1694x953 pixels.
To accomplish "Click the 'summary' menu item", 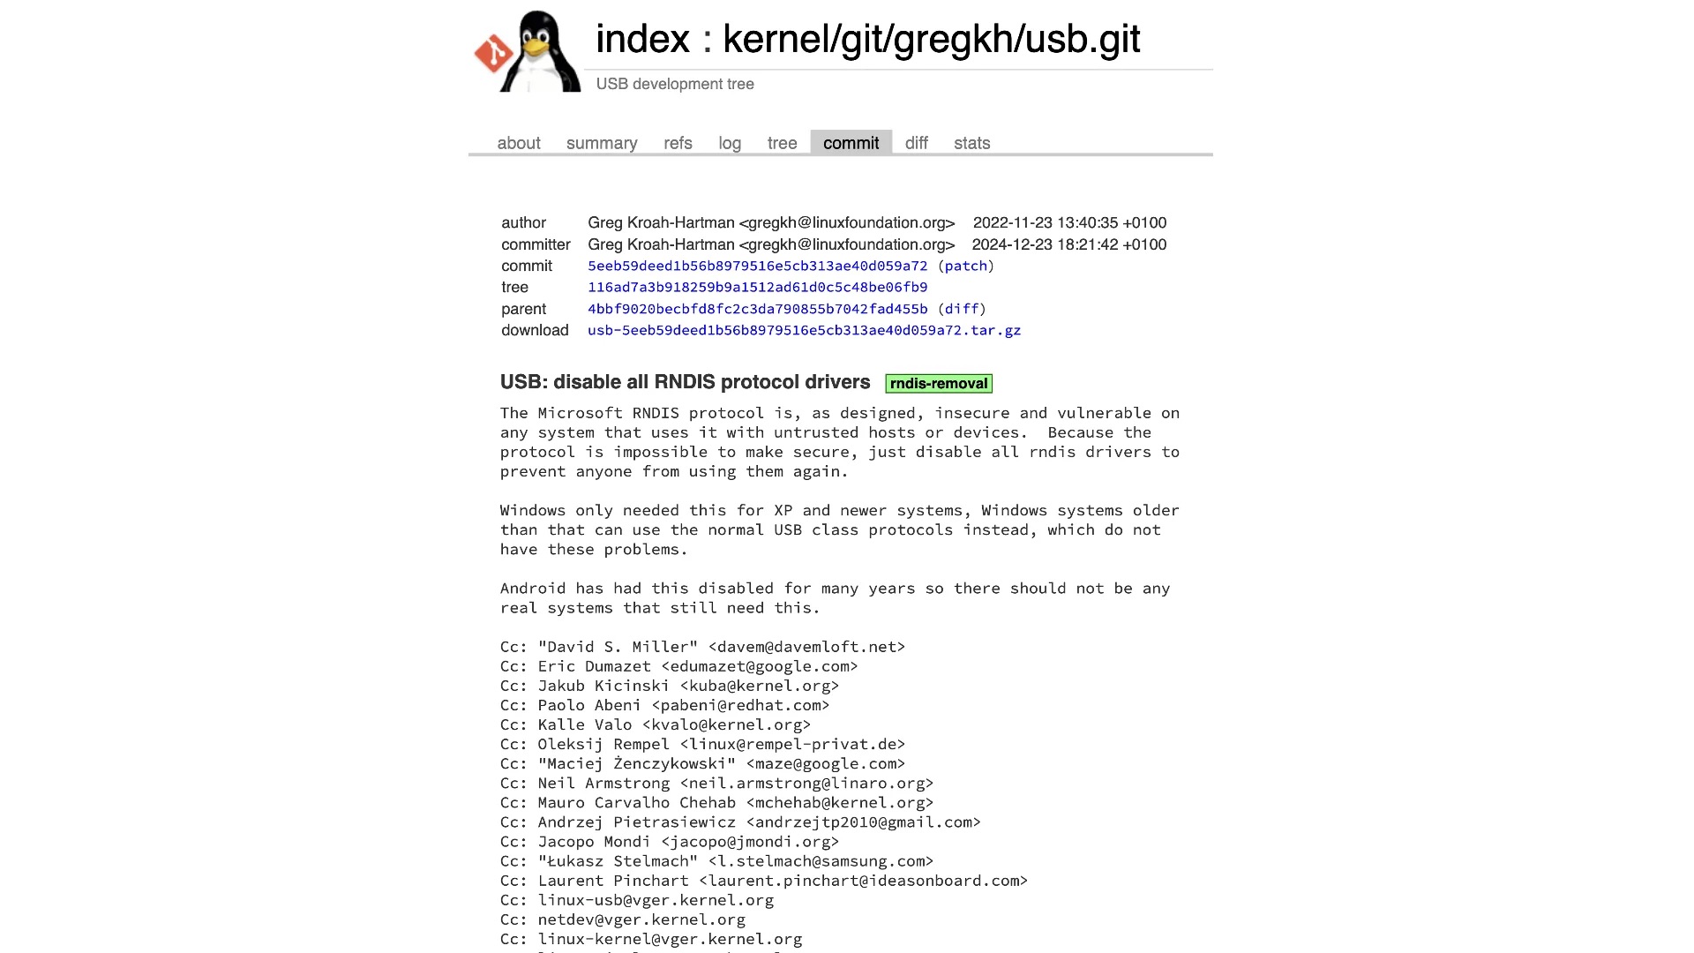I will 602,142.
